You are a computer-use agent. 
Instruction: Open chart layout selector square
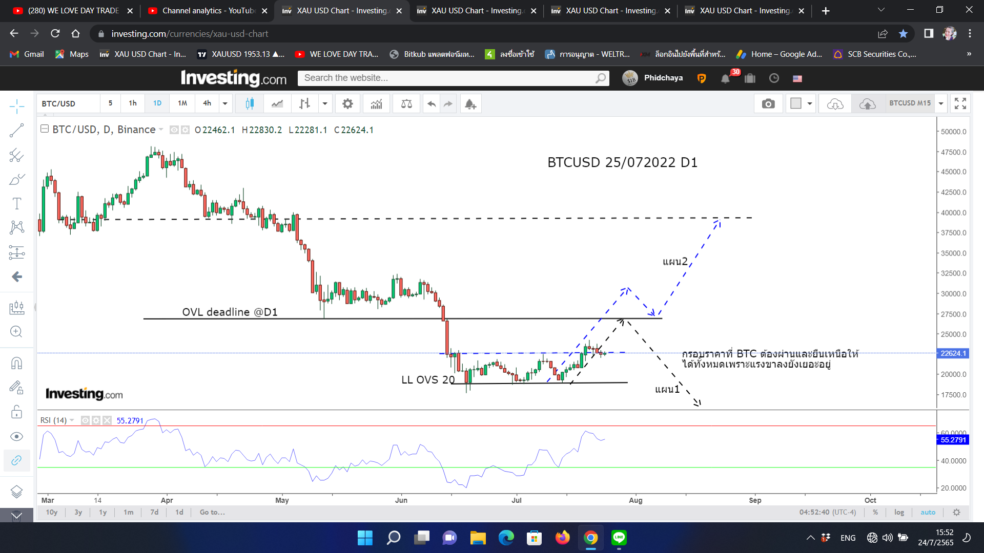coord(796,103)
